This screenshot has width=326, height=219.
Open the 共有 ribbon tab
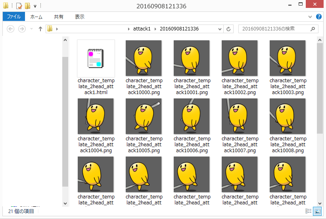coord(58,17)
